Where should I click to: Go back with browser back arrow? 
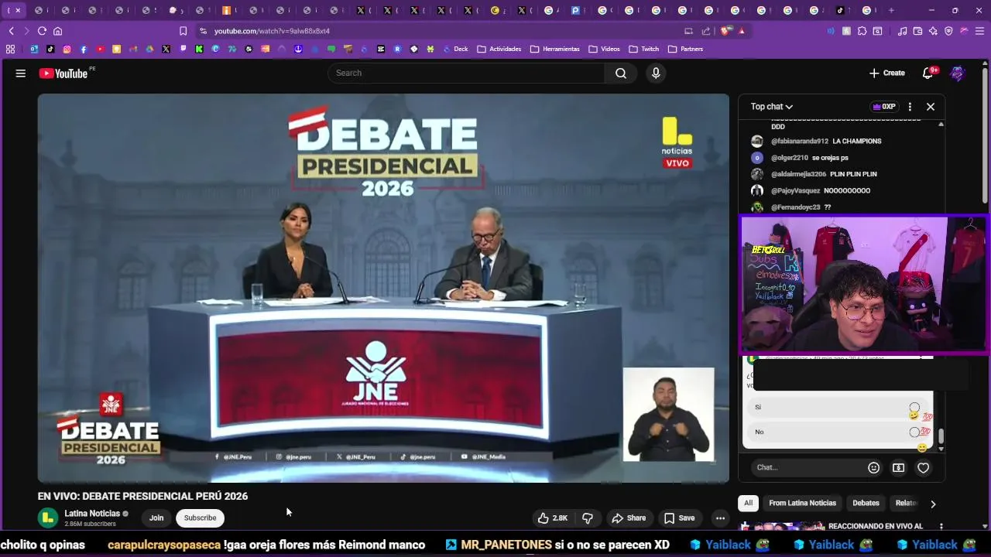point(12,31)
